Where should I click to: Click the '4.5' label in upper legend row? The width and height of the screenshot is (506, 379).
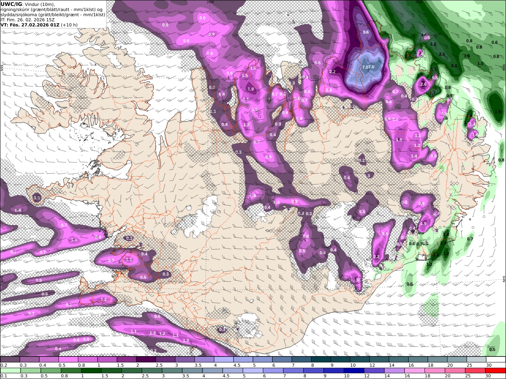pos(237,366)
